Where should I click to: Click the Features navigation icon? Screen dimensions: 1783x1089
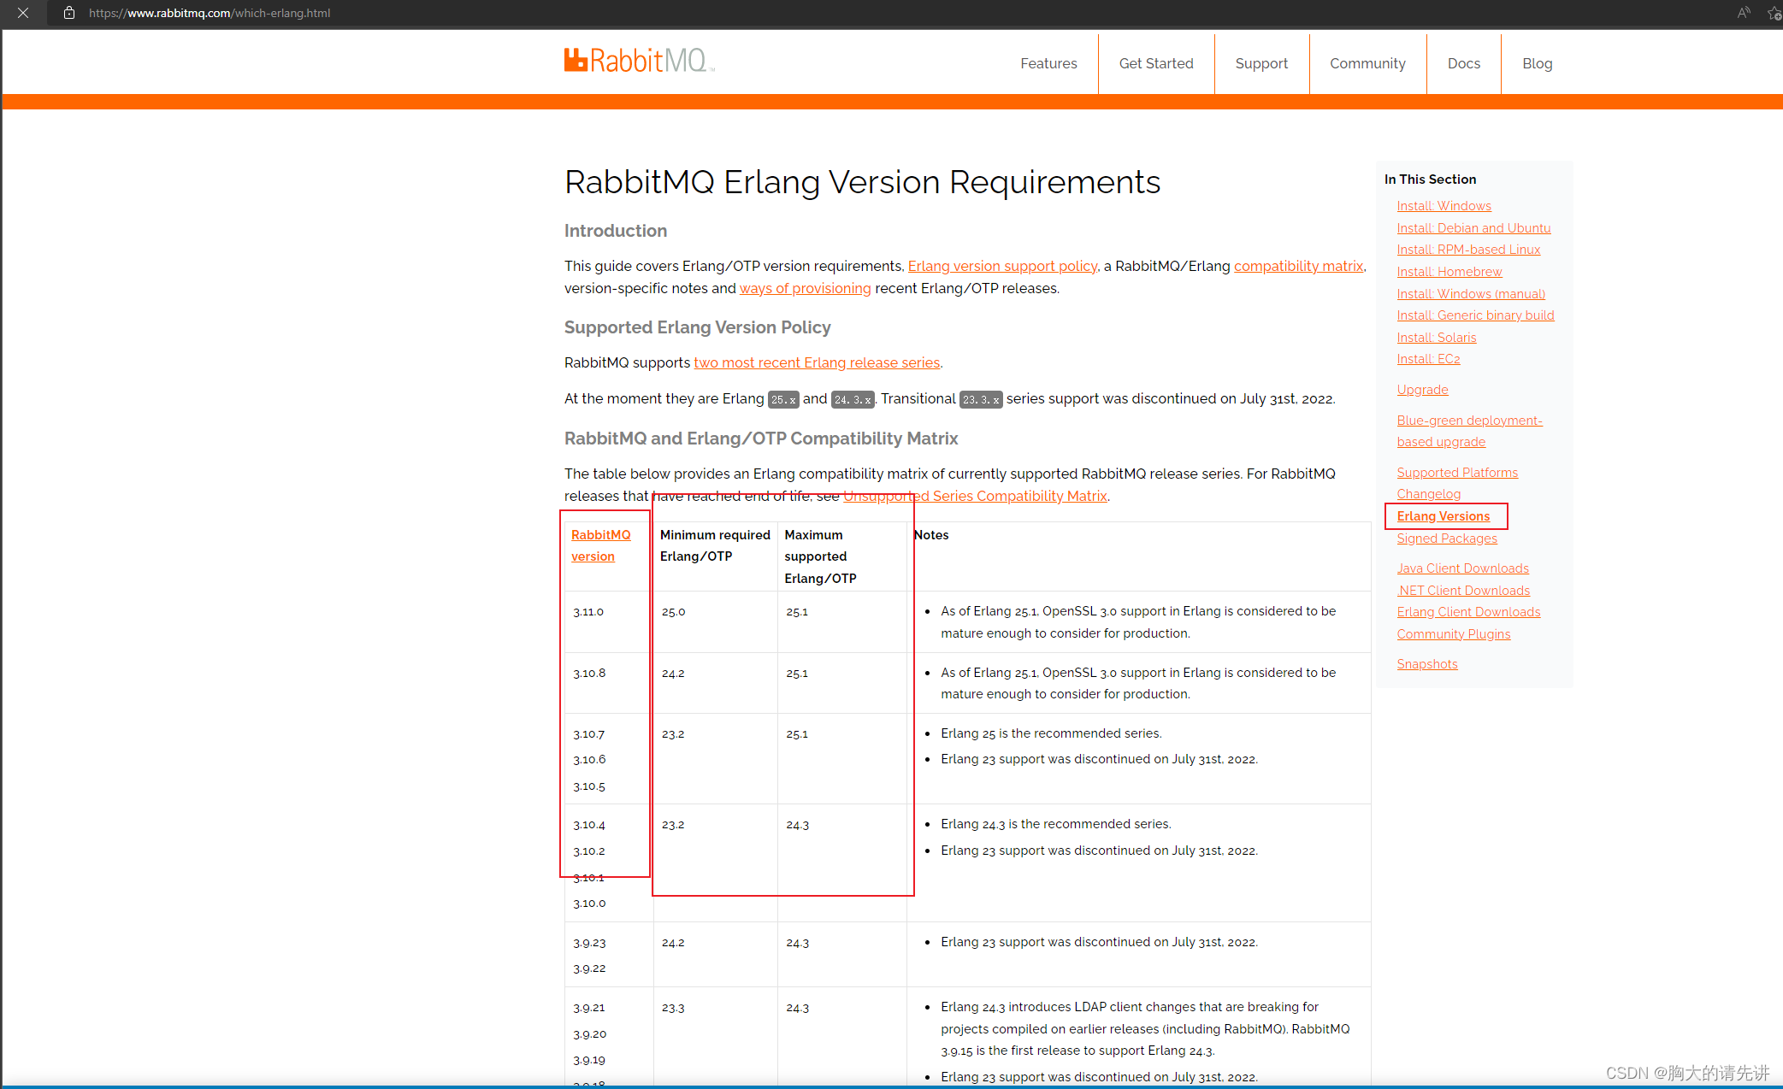tap(1047, 64)
